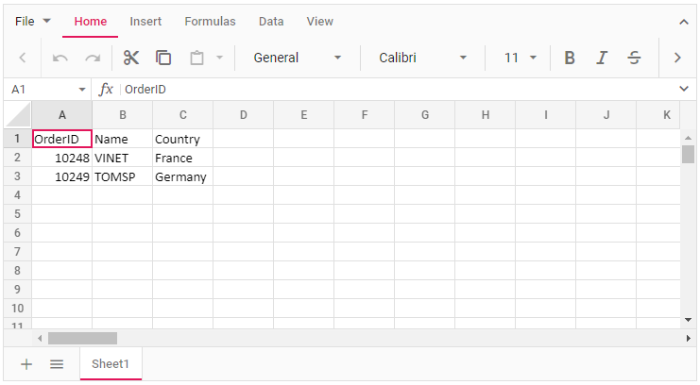
Task: Click the add new sheet plus icon
Action: 26,363
